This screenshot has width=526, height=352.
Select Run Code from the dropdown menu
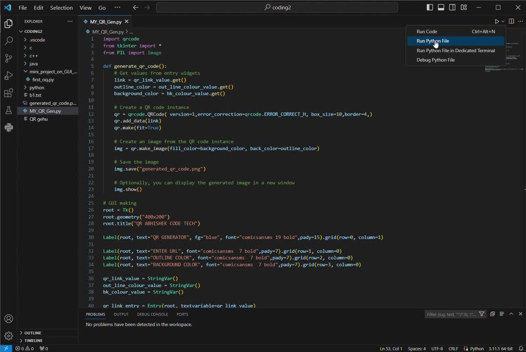click(455, 31)
